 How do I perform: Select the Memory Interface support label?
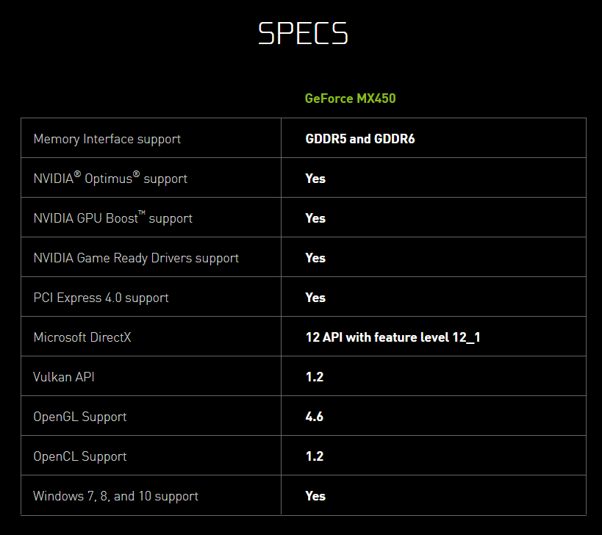(x=107, y=139)
